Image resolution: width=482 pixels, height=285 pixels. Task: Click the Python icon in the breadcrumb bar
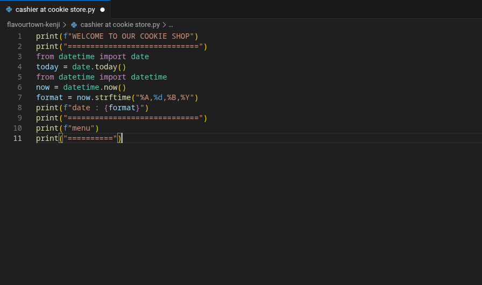click(x=74, y=25)
